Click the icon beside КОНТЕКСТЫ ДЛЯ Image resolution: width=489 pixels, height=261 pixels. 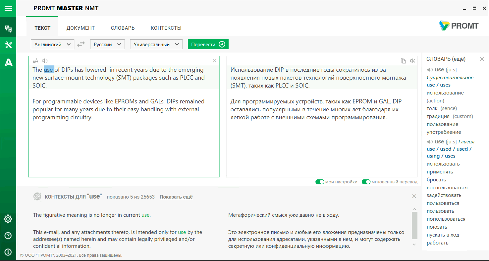coord(37,197)
